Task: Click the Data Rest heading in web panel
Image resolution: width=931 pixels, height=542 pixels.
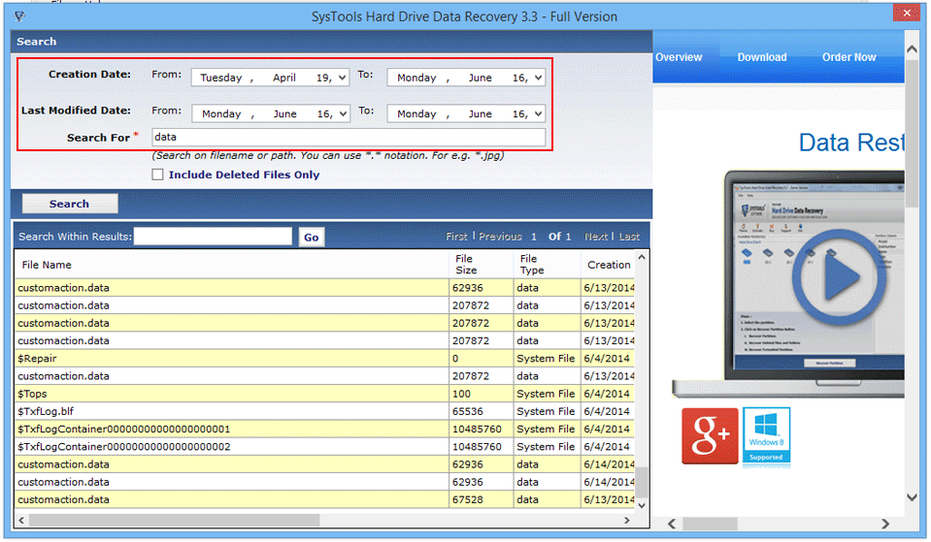Action: coord(851,143)
